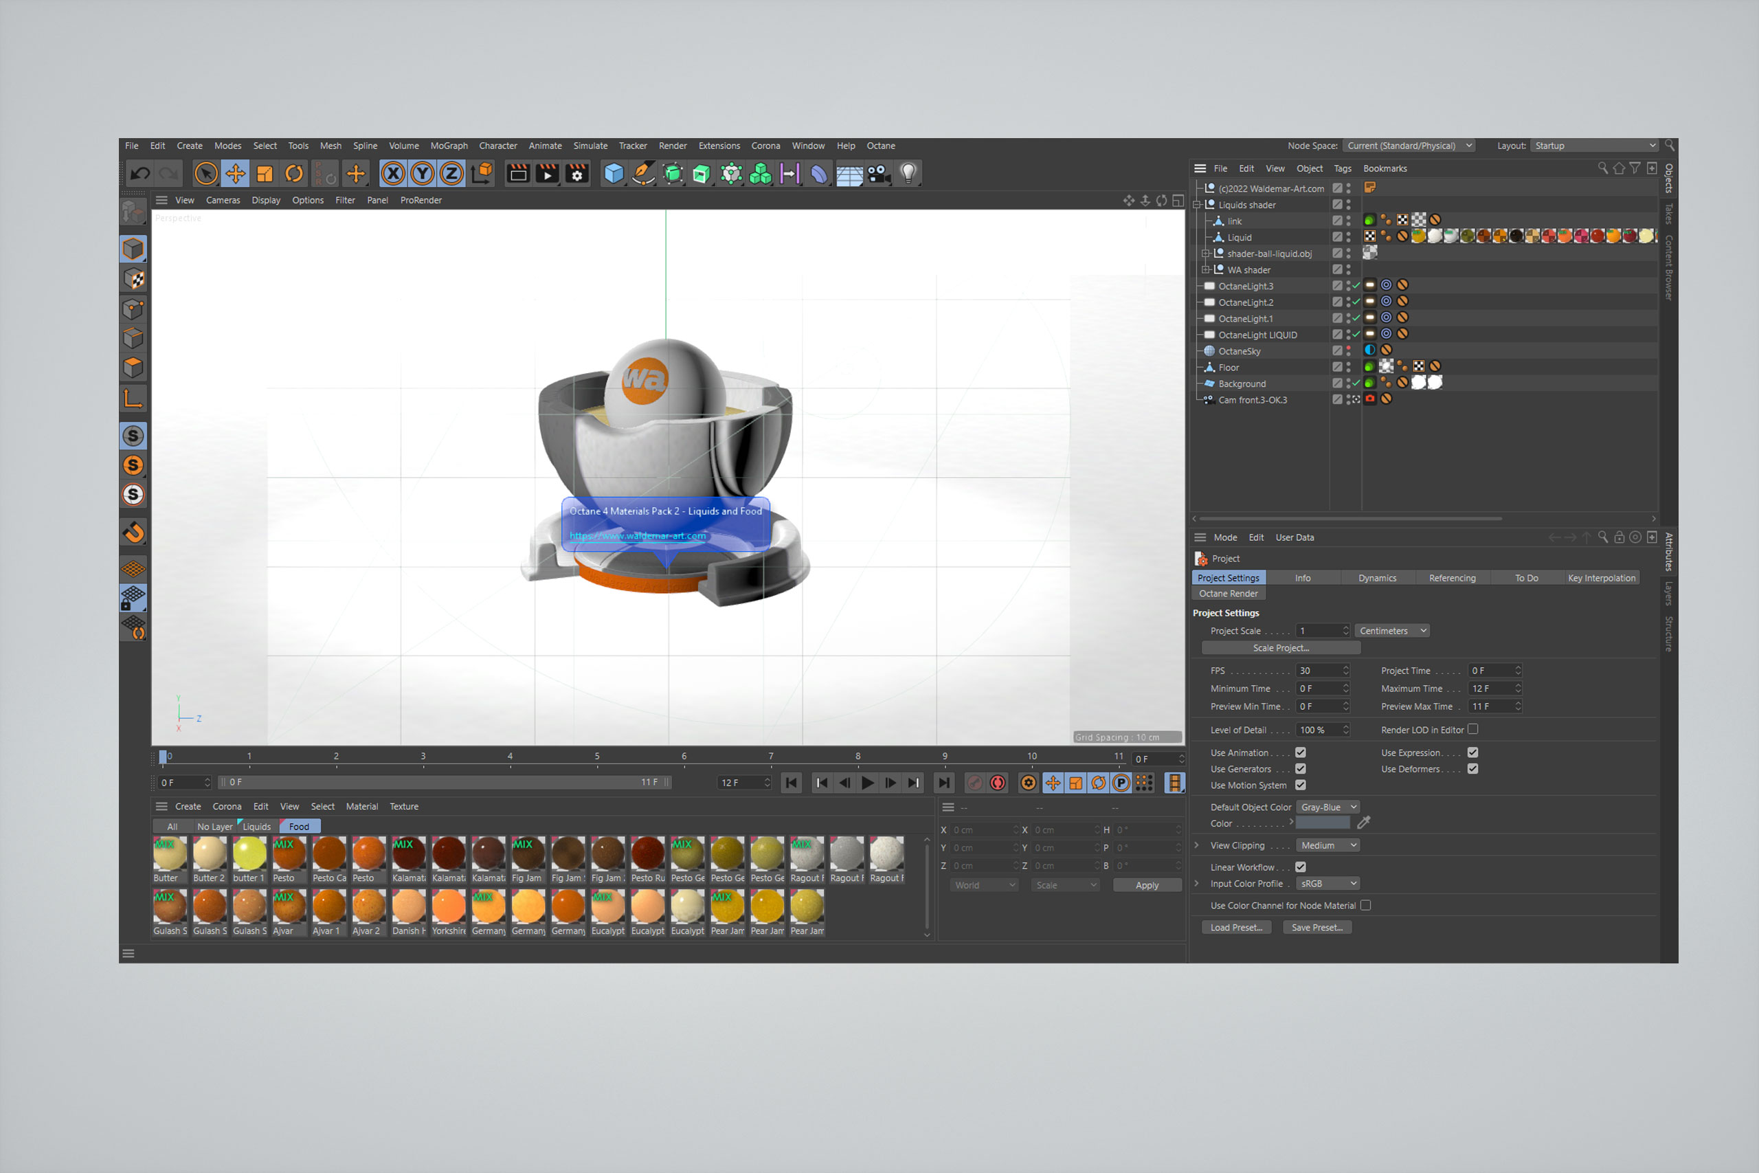Open the Centimeters unit dropdown
The image size is (1759, 1173).
click(x=1393, y=631)
